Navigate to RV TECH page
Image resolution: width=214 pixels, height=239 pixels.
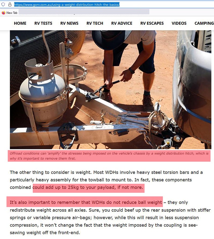(95, 23)
